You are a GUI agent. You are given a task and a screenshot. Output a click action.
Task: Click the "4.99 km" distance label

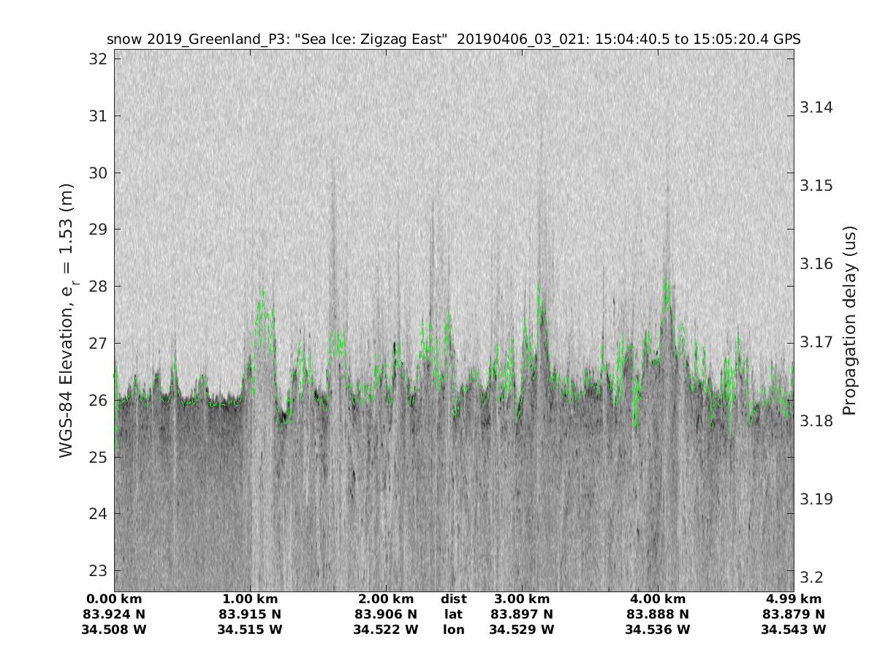(793, 600)
